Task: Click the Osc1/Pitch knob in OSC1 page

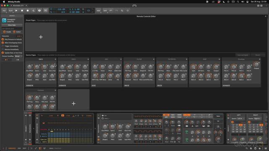Action: tap(29, 67)
